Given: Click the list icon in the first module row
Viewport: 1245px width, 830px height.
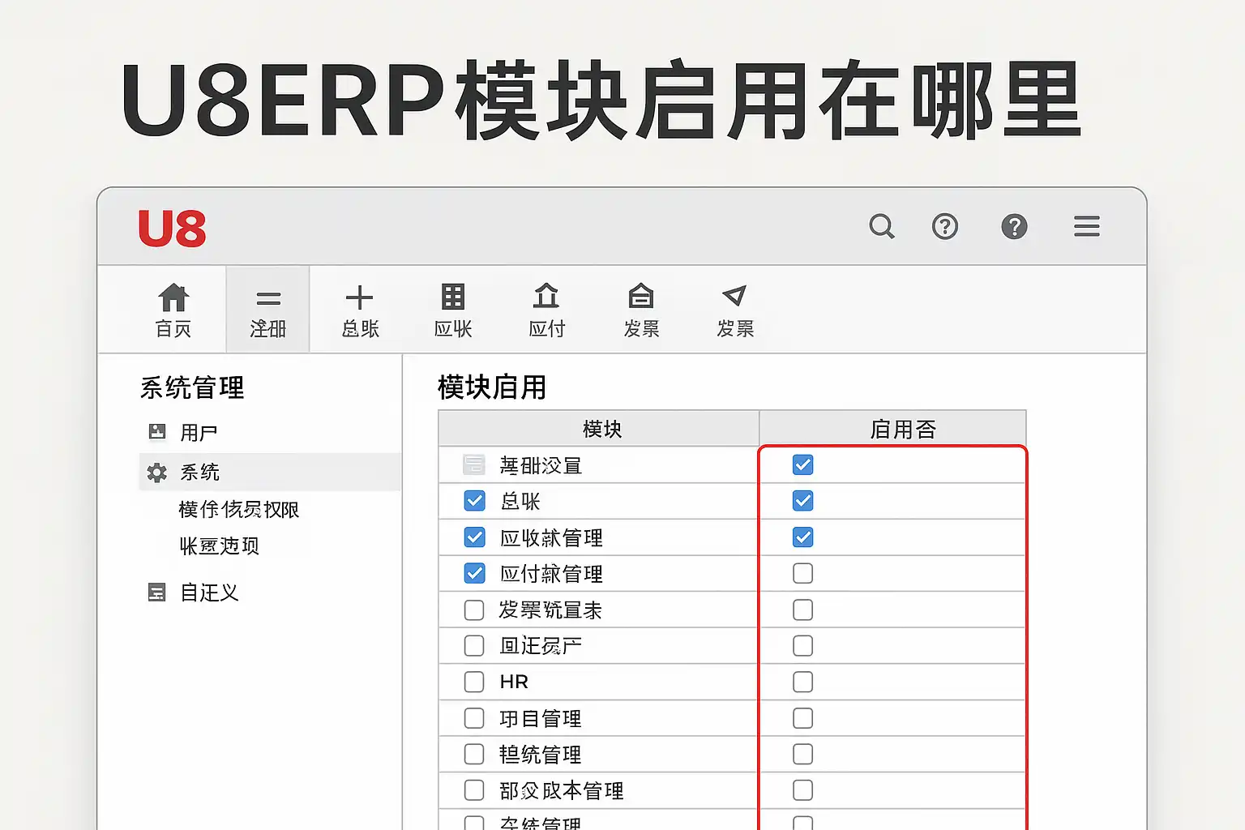Looking at the screenshot, I should [474, 465].
